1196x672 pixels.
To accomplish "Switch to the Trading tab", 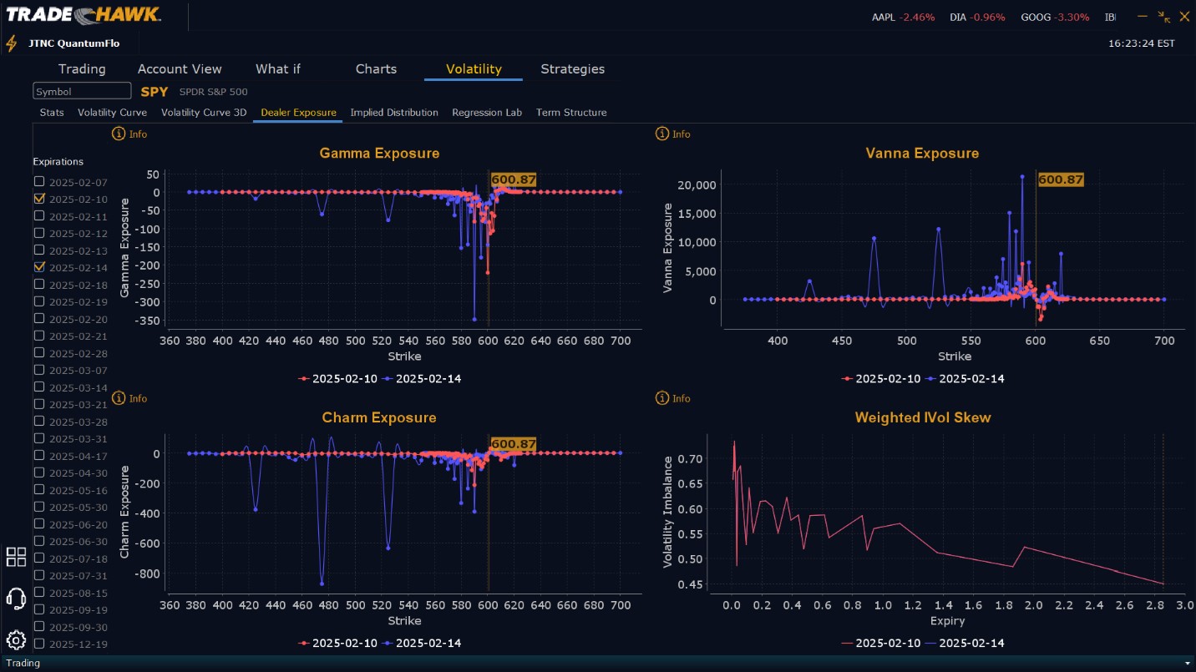I will pos(82,68).
